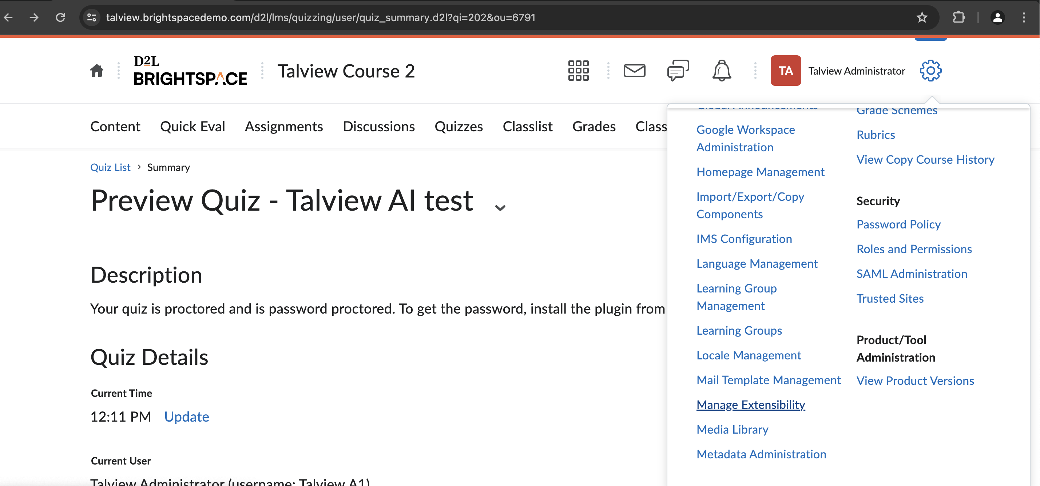
Task: Open update alerts bell icon
Action: 722,71
